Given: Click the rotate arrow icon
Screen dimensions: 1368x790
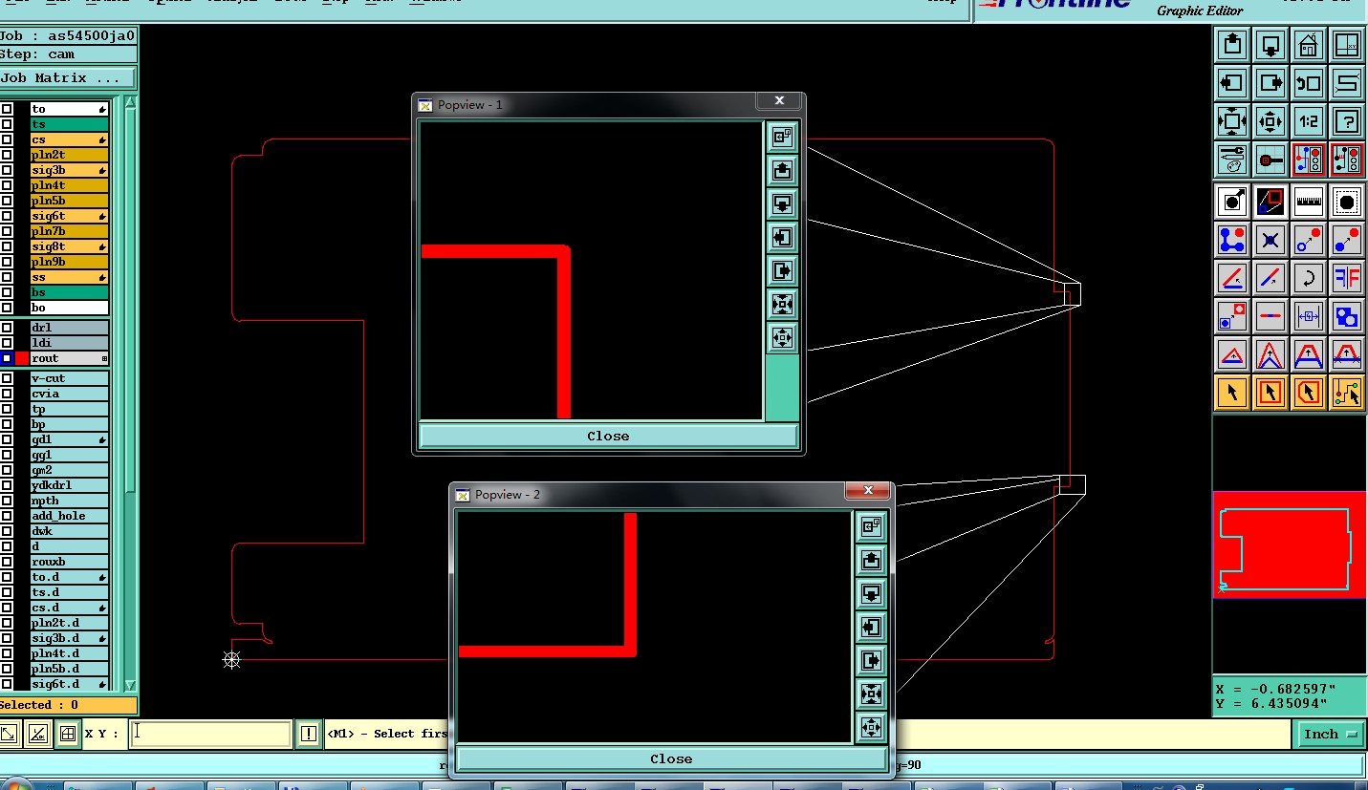Looking at the screenshot, I should pos(1308,278).
